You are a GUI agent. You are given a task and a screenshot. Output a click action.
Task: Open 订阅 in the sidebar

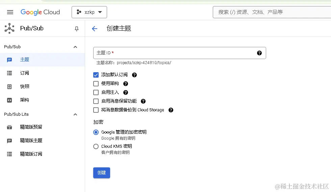point(42,73)
